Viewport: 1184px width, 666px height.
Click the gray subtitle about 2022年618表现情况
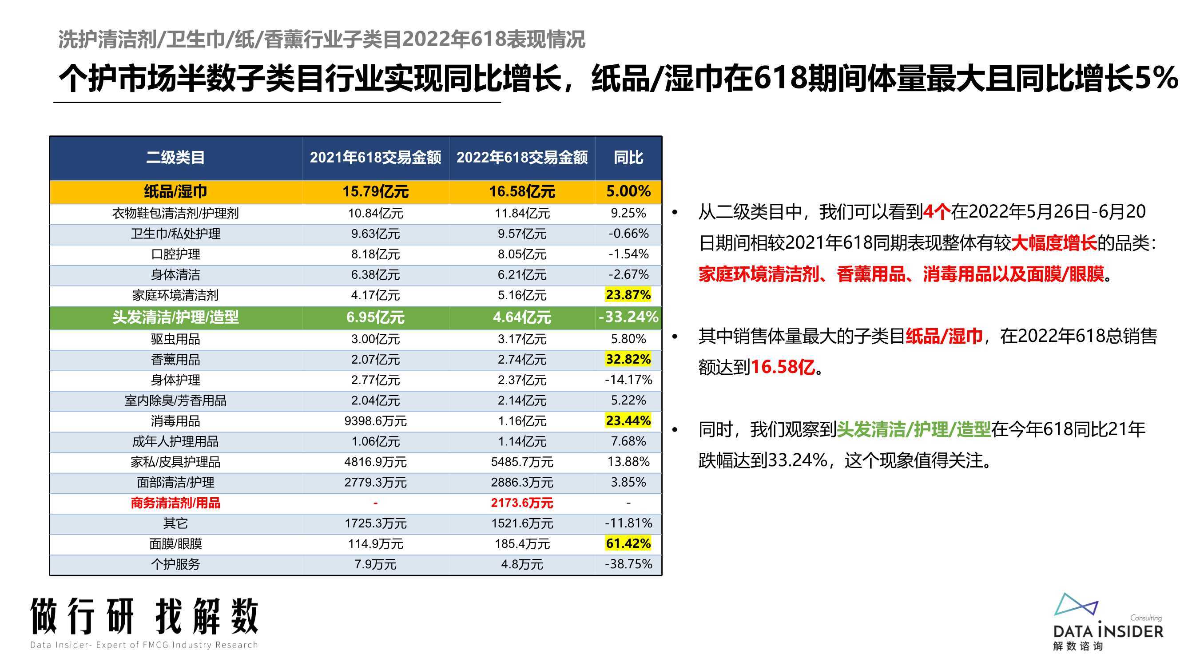(322, 40)
